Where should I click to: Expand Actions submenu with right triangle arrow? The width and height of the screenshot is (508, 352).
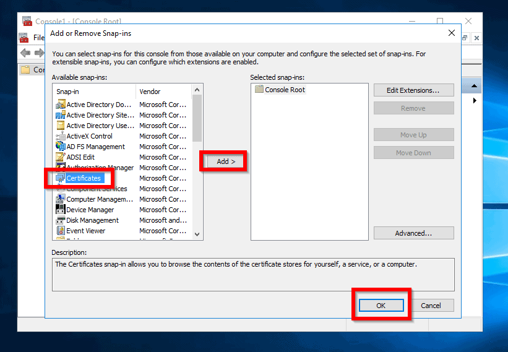pos(475,100)
